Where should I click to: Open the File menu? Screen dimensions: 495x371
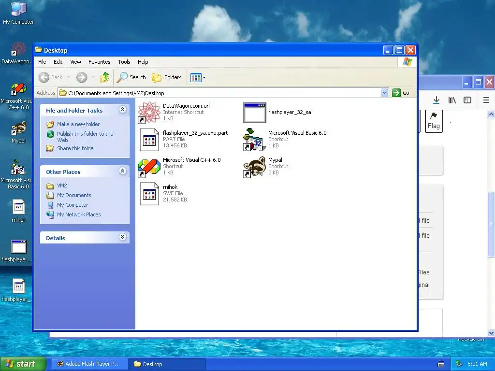tap(42, 62)
